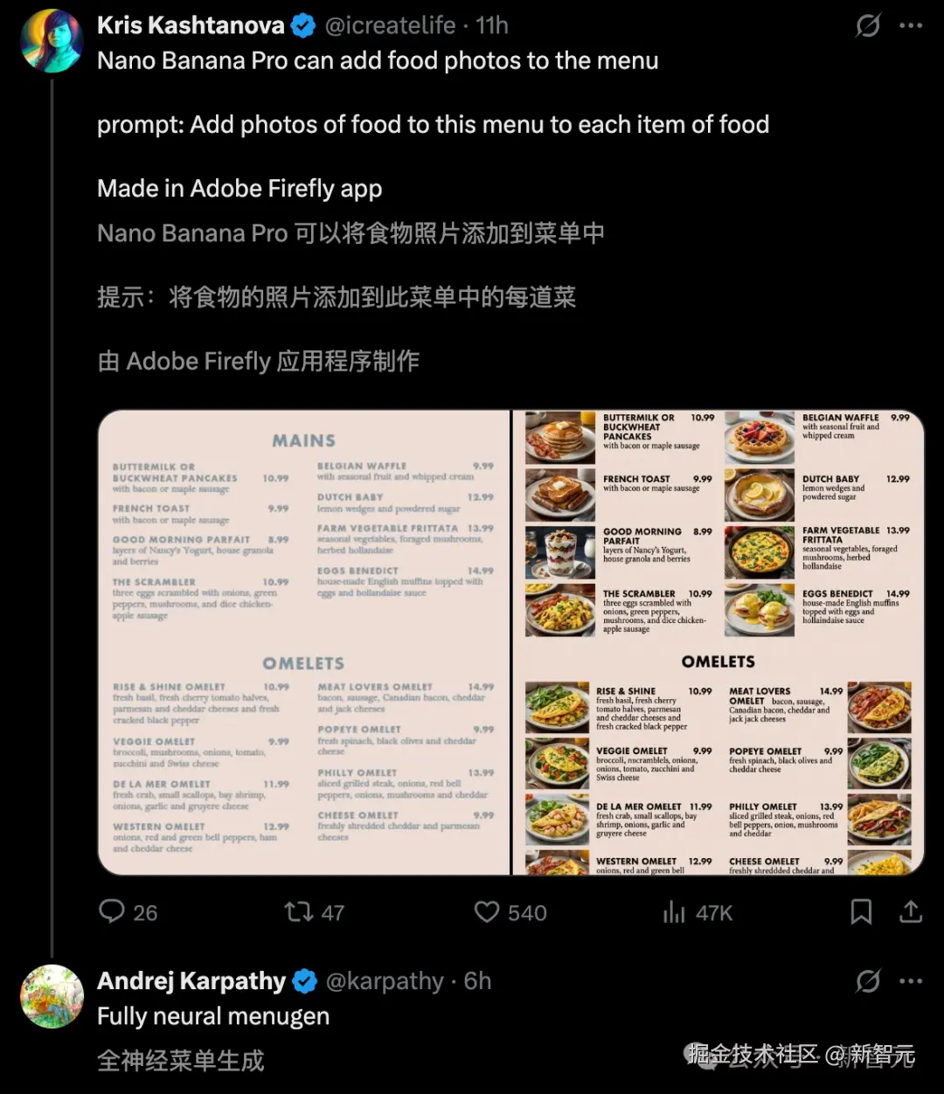Open more options on Karpathy's reply

point(911,981)
